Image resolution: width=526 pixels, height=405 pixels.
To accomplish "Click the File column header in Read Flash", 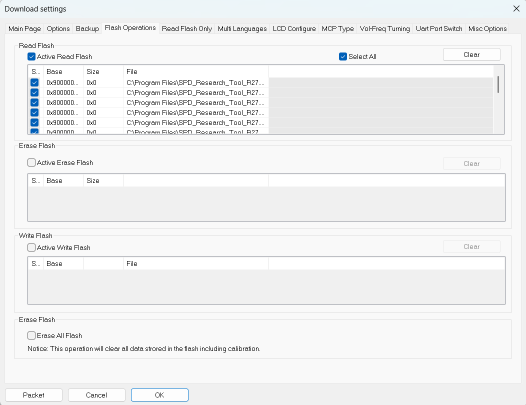I will pyautogui.click(x=195, y=71).
